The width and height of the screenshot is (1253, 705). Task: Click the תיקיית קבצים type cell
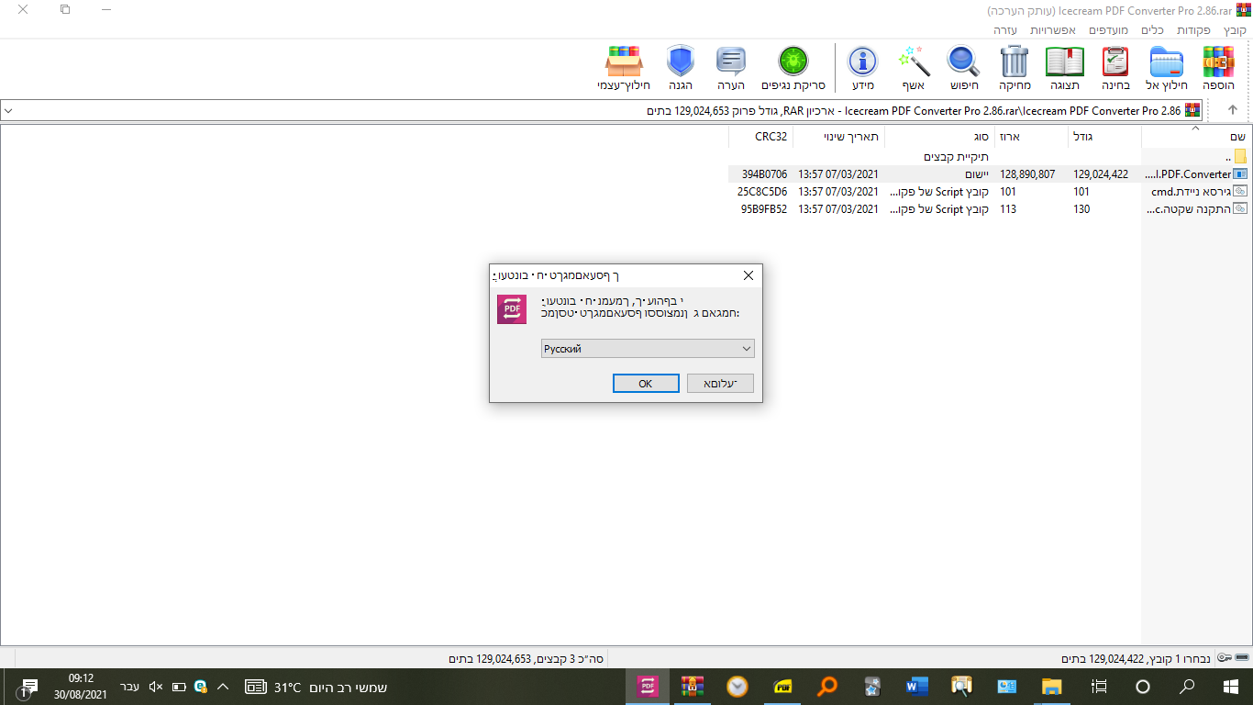(956, 157)
